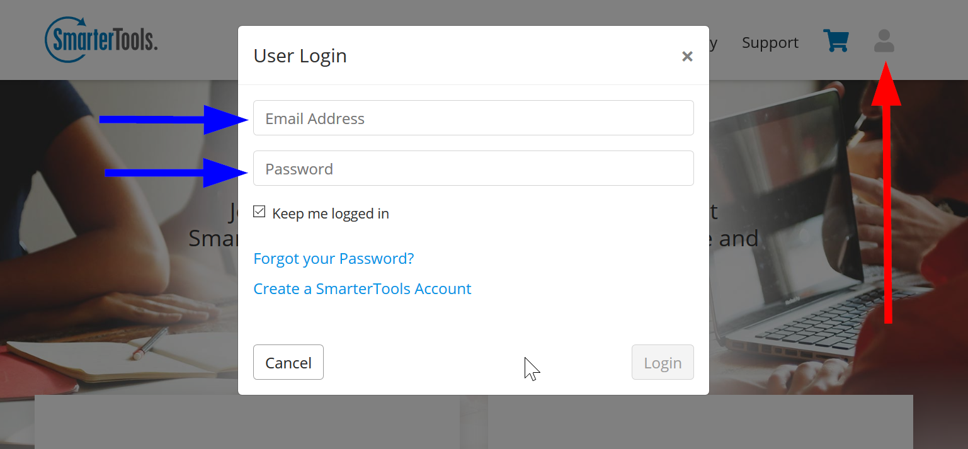Click the red upward arrow annotation
The image size is (968, 449).
[x=887, y=192]
